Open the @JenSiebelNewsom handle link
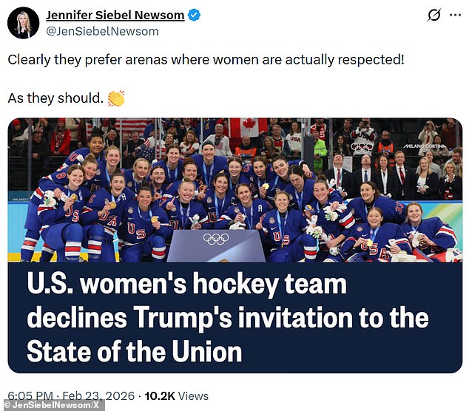The height and width of the screenshot is (411, 469). pyautogui.click(x=102, y=31)
